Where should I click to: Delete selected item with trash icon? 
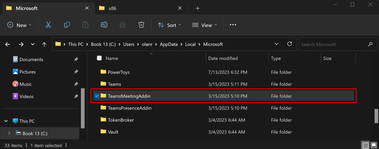coord(141,25)
